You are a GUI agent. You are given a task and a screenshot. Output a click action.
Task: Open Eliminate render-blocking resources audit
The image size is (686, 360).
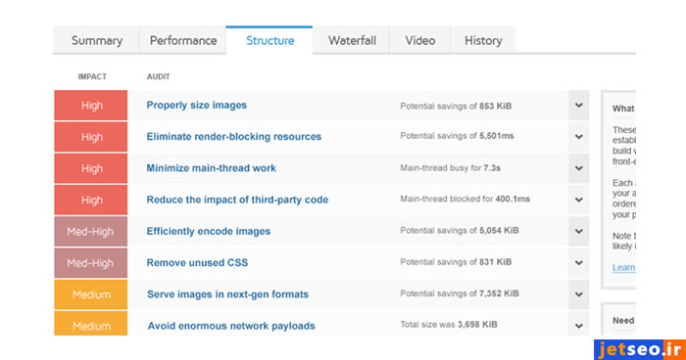tap(233, 137)
